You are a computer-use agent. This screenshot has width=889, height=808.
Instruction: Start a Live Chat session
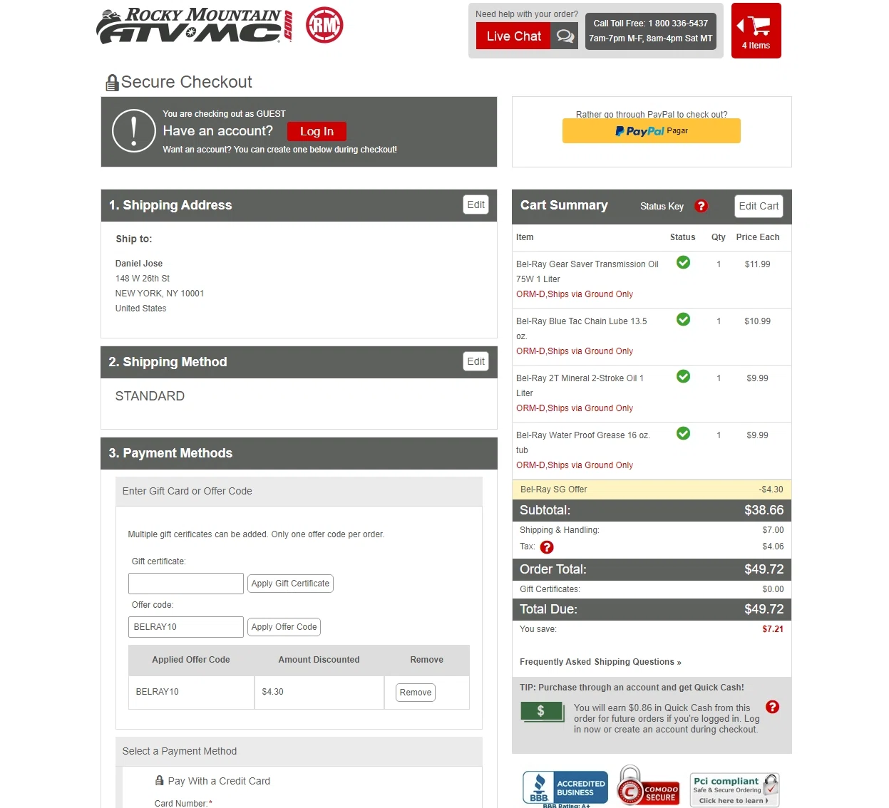[513, 36]
